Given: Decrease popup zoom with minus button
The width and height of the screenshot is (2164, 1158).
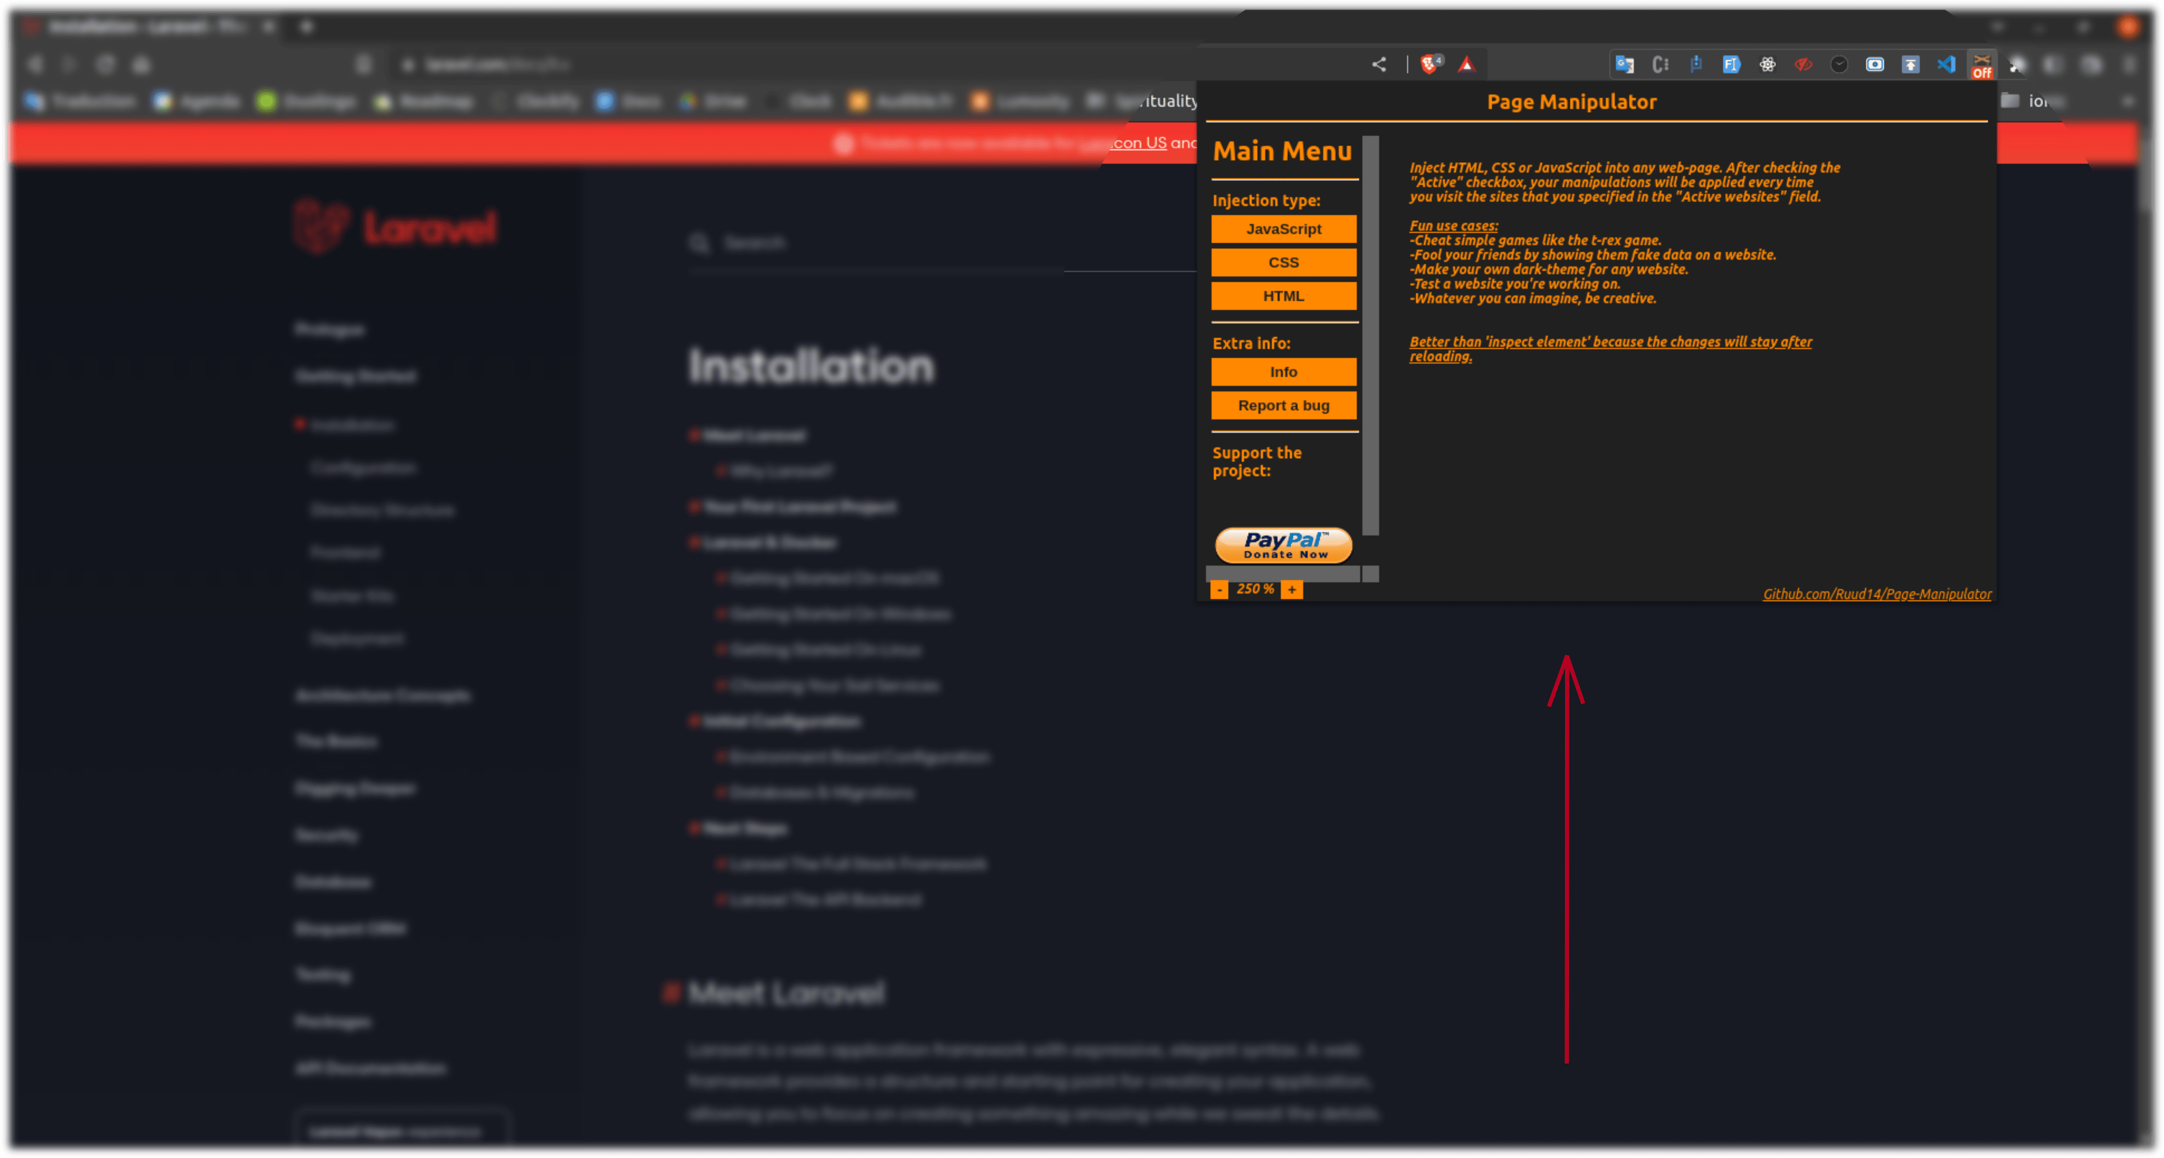Looking at the screenshot, I should (1219, 590).
